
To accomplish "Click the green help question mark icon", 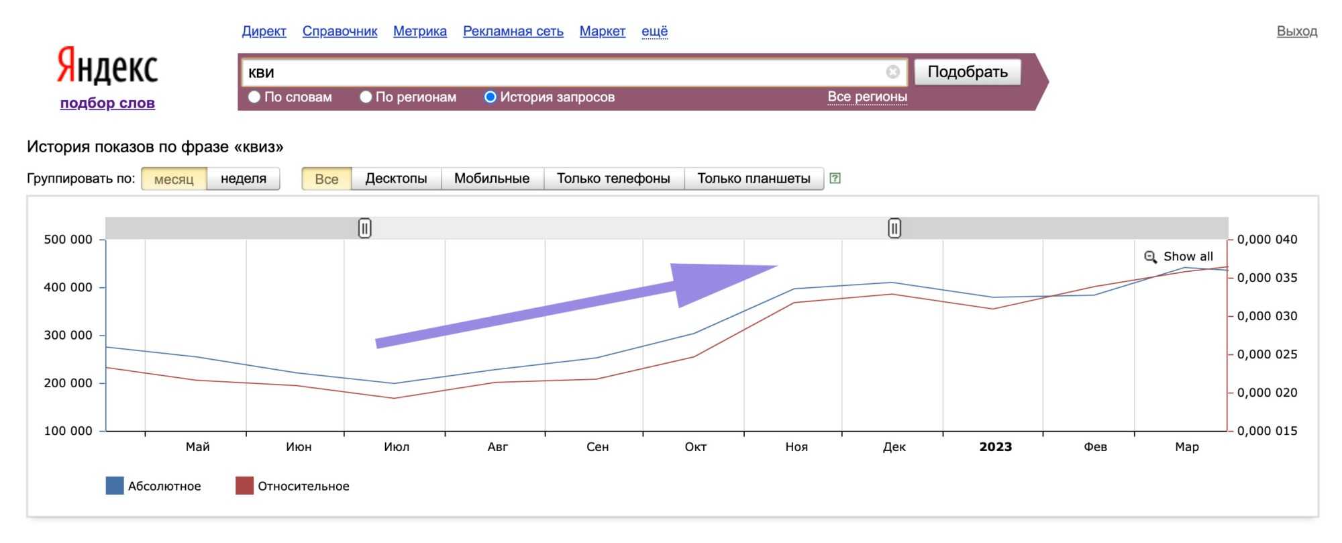I will click(x=835, y=179).
